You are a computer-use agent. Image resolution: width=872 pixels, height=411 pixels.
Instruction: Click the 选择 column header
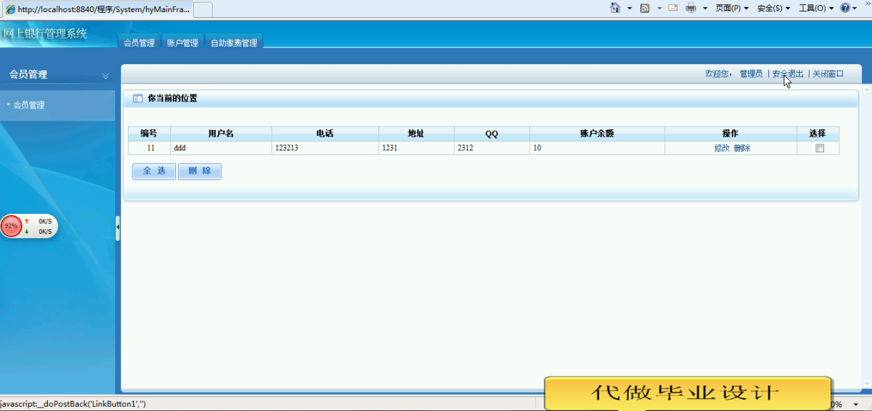818,134
